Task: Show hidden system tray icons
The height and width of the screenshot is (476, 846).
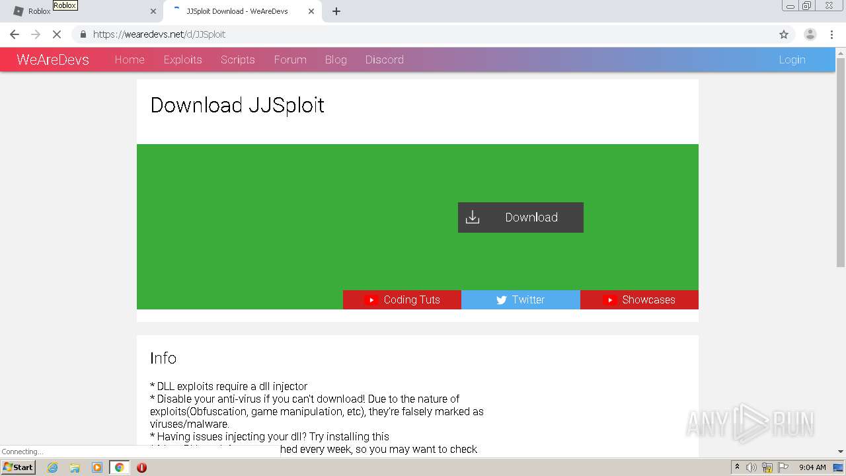Action: tap(737, 467)
